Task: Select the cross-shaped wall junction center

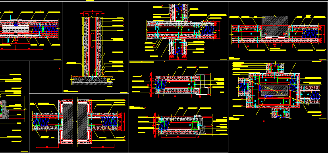Action: point(178,30)
